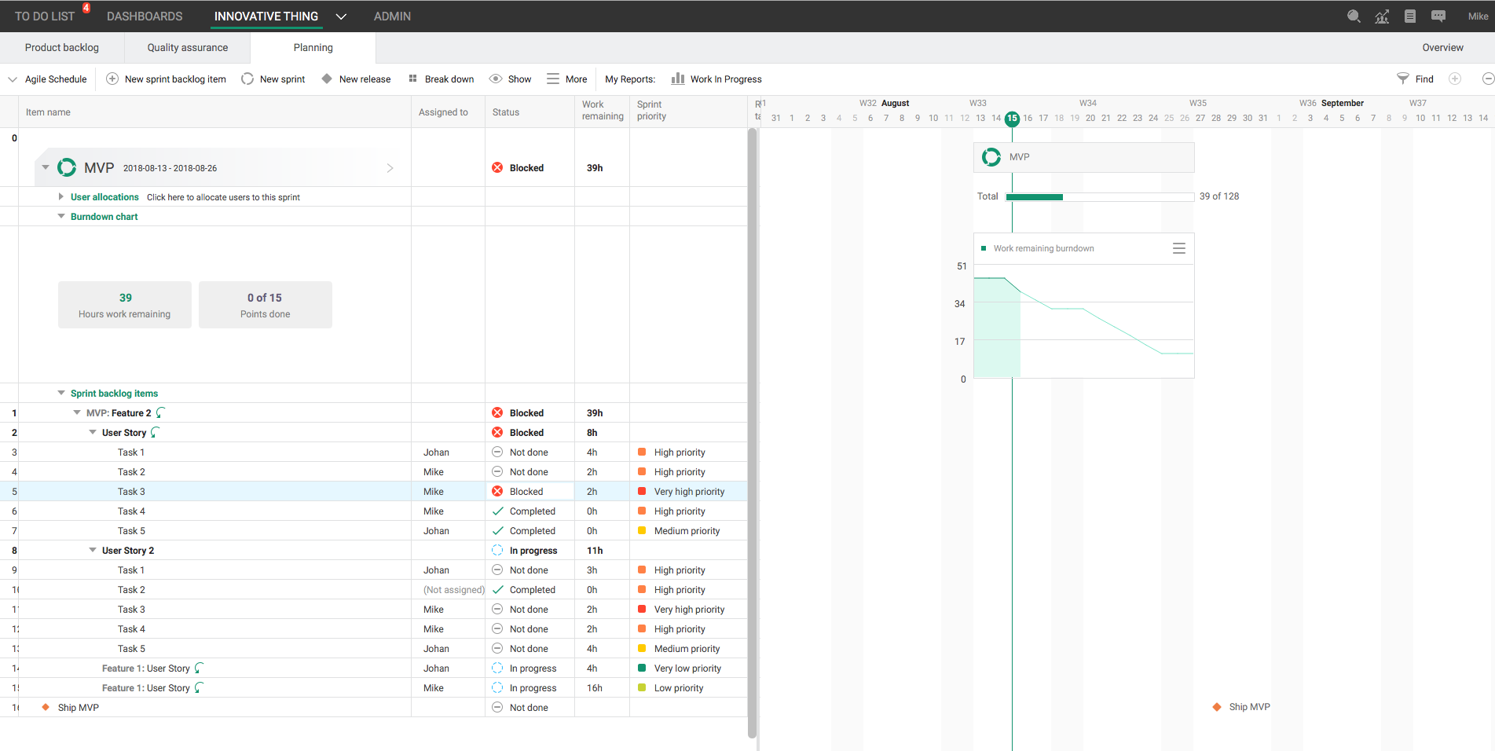Collapse the Burndown chart section
This screenshot has height=751, width=1495.
[61, 216]
